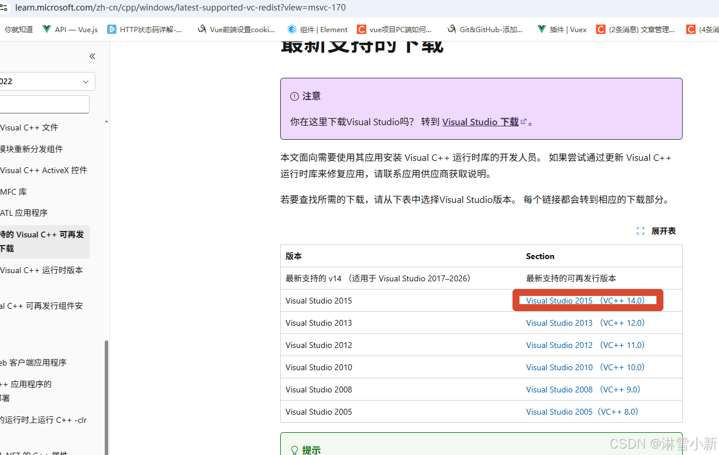
Task: Follow the Visual Studio 下载 link
Action: click(480, 122)
